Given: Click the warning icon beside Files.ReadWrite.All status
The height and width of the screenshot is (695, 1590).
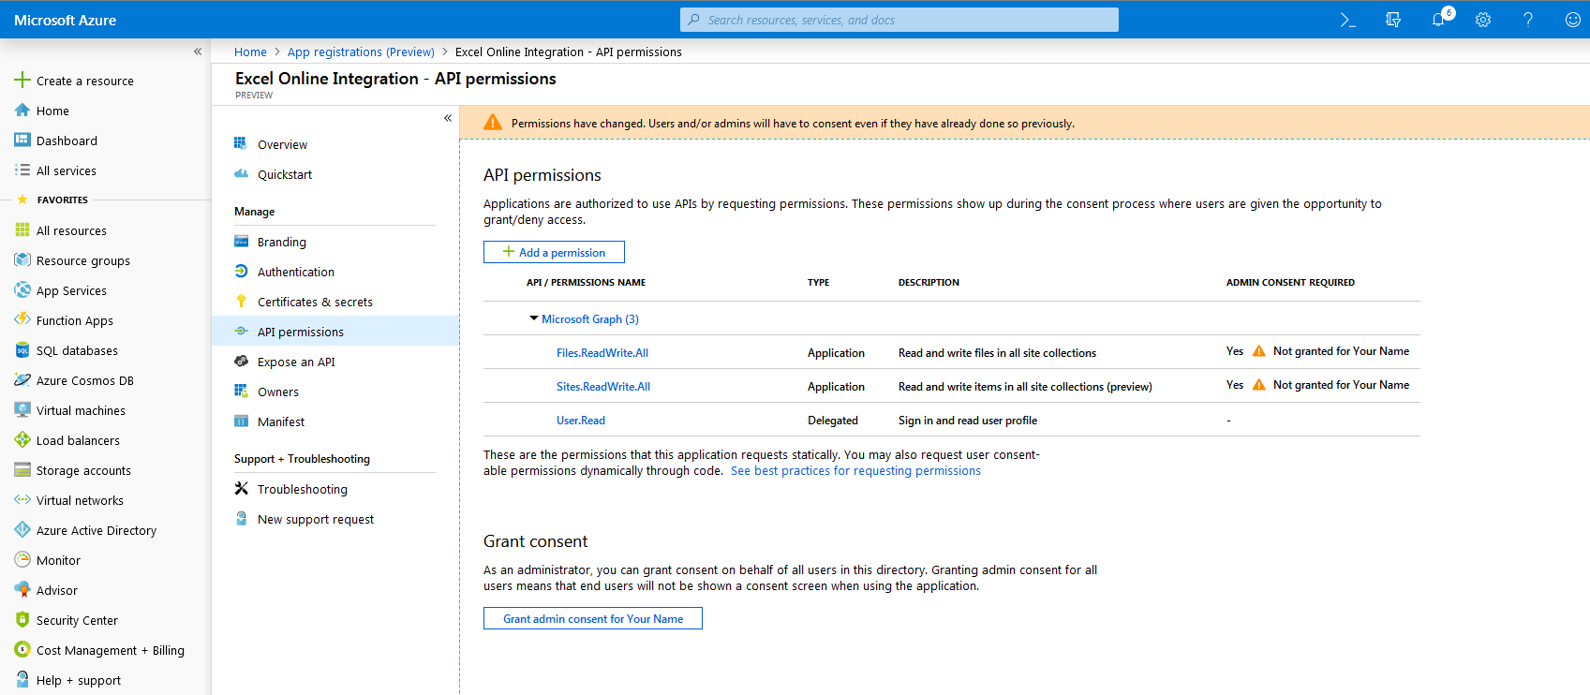Looking at the screenshot, I should click(x=1259, y=351).
